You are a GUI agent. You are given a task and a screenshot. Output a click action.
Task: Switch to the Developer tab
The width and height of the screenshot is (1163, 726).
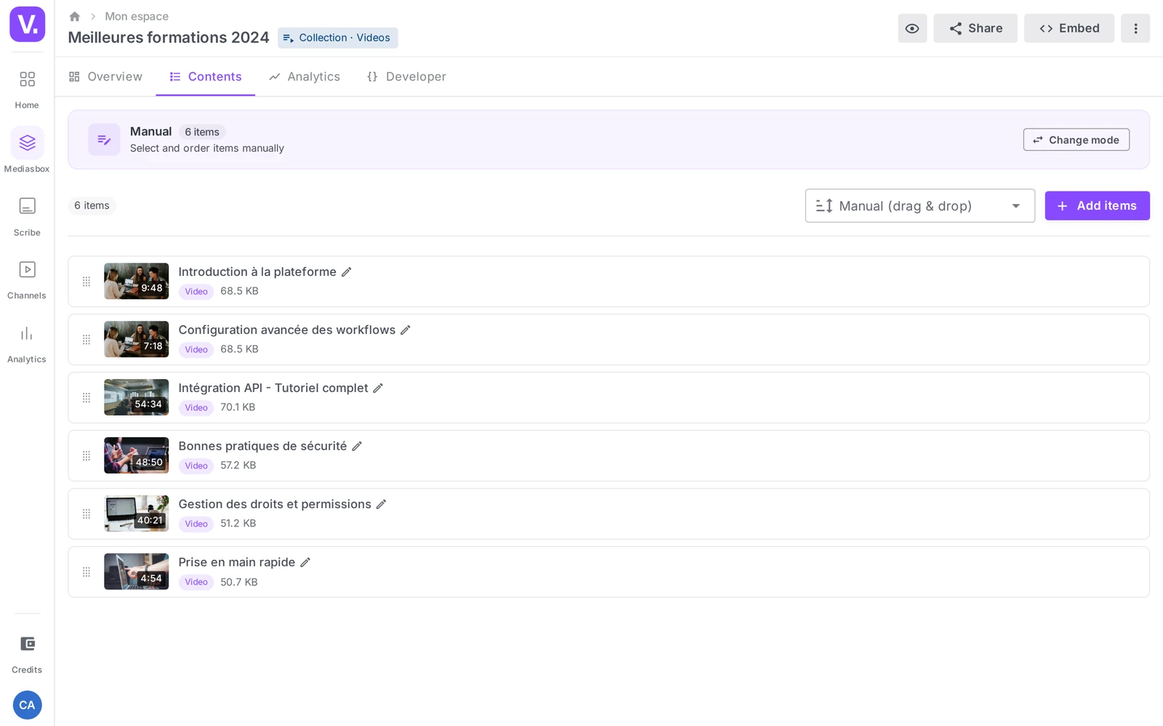pos(407,77)
